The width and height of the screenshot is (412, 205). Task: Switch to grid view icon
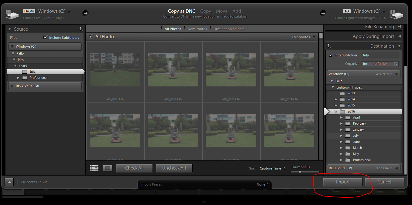94,168
